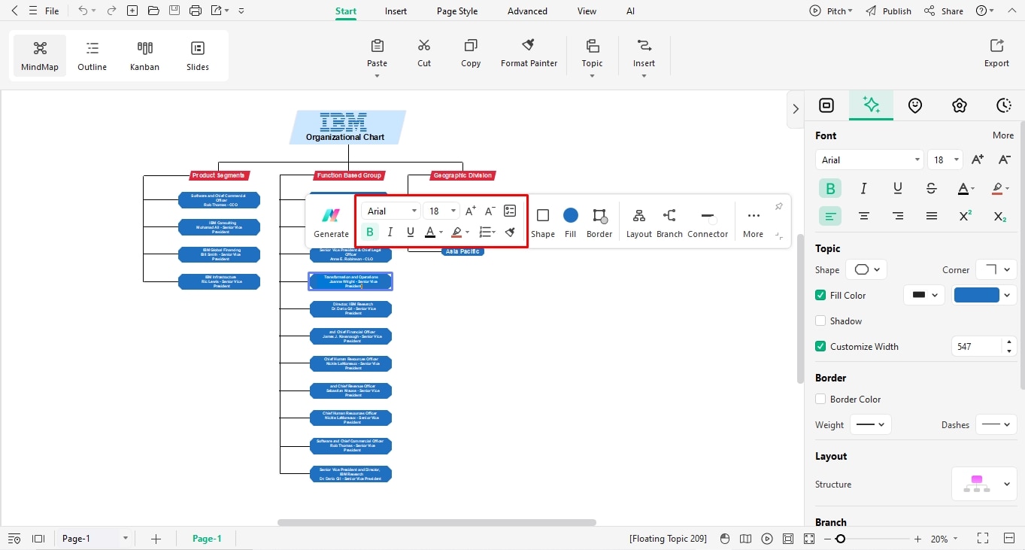Enable Border Color checkbox
The image size is (1025, 550).
click(x=820, y=400)
